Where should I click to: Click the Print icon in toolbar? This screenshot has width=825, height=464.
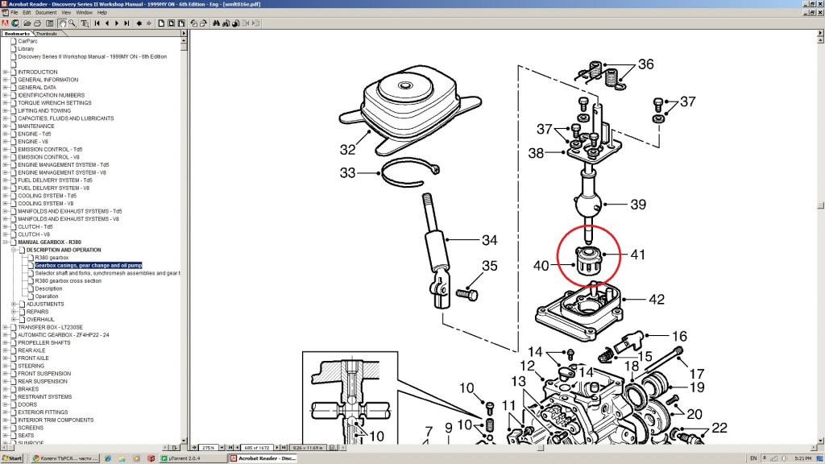[x=37, y=23]
